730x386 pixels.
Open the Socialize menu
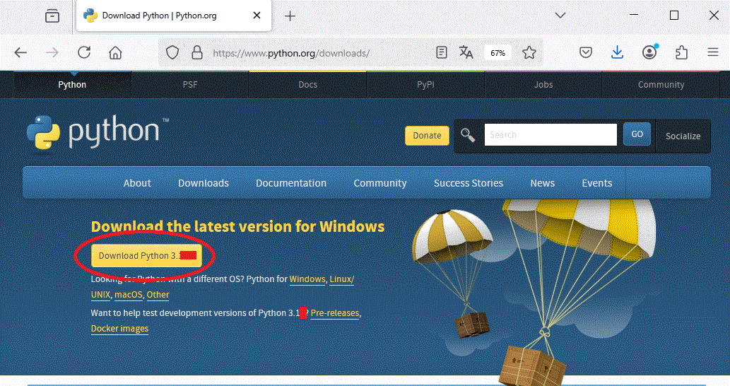click(x=683, y=136)
